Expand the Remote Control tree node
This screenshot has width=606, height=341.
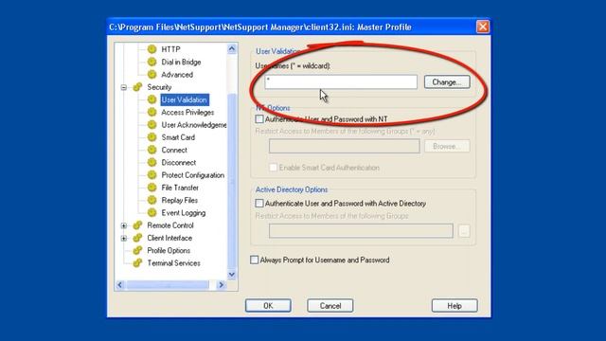124,225
